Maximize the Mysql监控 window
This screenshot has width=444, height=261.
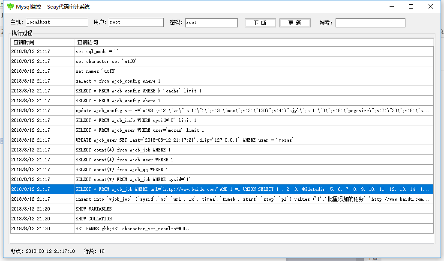click(411, 6)
